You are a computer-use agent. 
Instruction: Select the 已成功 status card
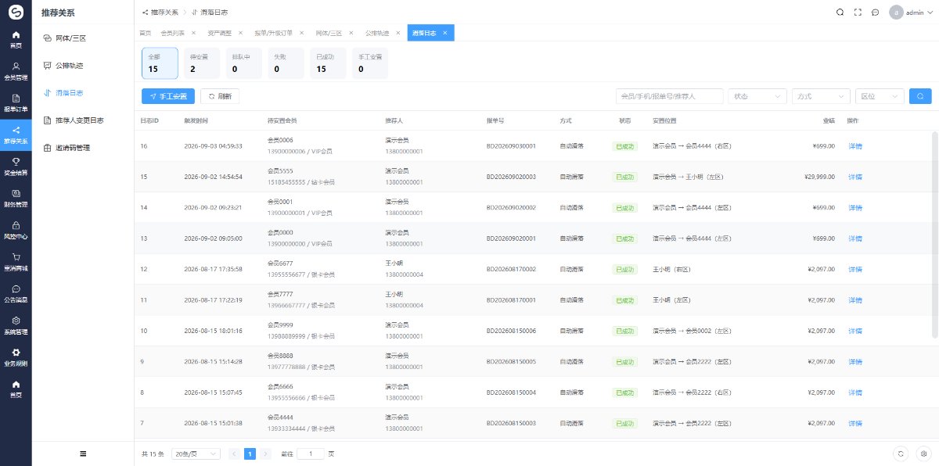pyautogui.click(x=325, y=63)
